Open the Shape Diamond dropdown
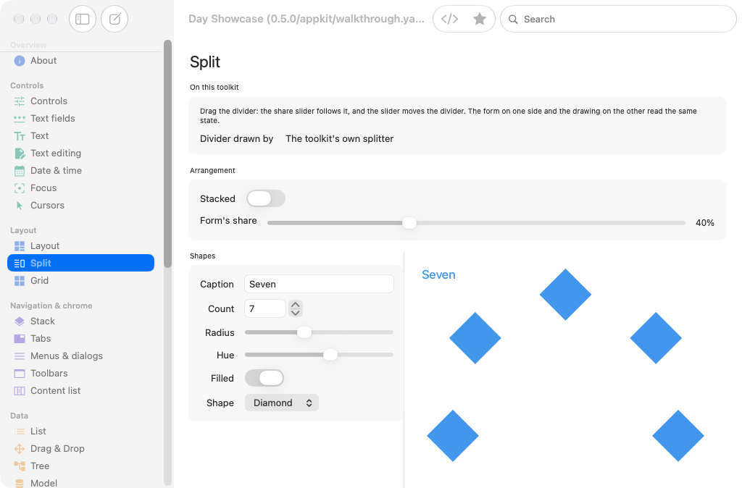Screen dimensions: 742x488 coord(282,403)
